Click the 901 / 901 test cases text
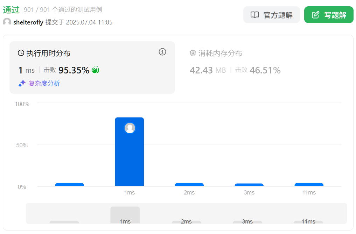 tap(63, 10)
